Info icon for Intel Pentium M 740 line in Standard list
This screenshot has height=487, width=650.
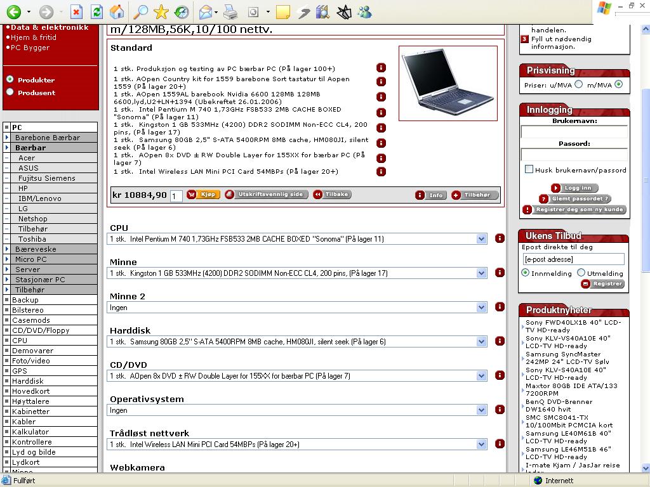pyautogui.click(x=381, y=113)
